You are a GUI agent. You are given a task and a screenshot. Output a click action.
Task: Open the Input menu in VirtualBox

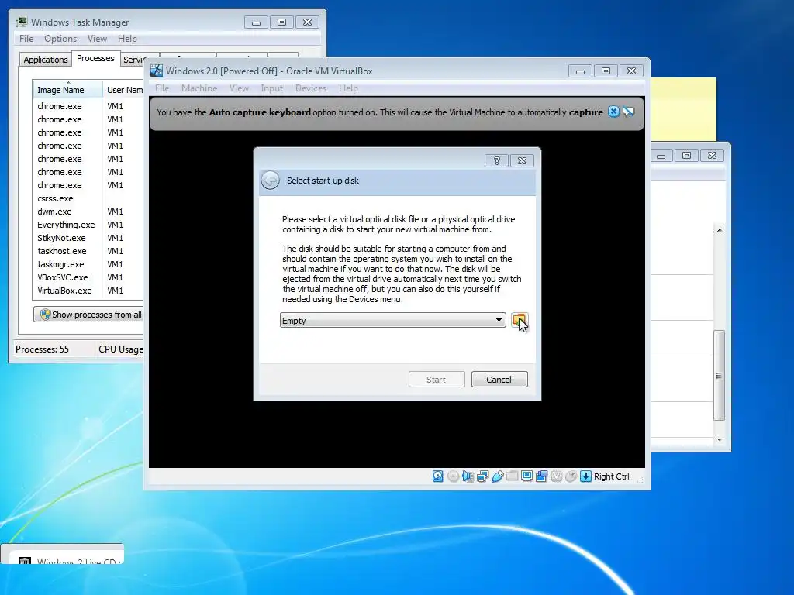[x=271, y=88]
